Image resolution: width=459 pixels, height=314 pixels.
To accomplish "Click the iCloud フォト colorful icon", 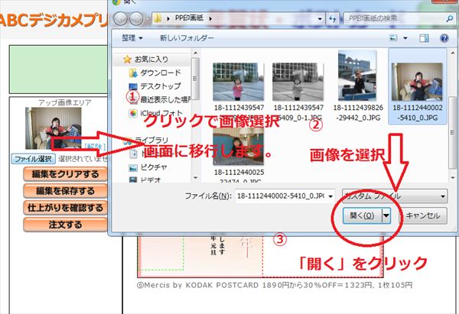I will coord(133,113).
